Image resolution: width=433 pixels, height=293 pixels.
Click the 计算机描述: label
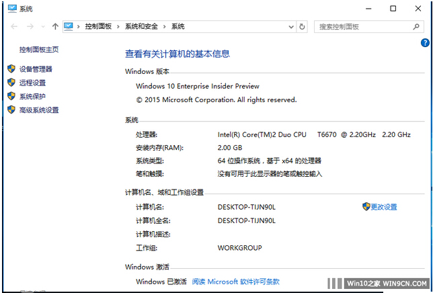pyautogui.click(x=153, y=235)
